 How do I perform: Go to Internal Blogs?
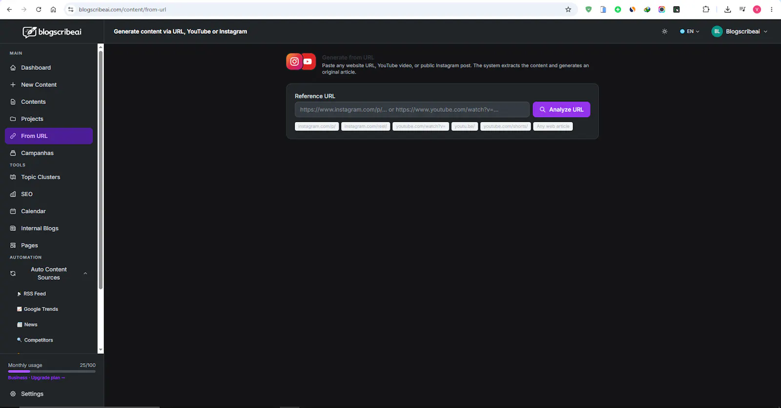49,228
